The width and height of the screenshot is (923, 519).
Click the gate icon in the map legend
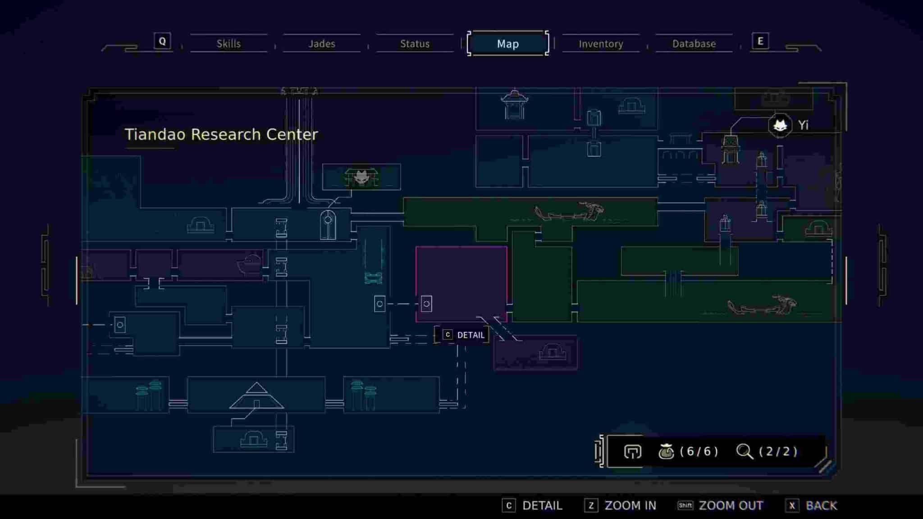(632, 451)
